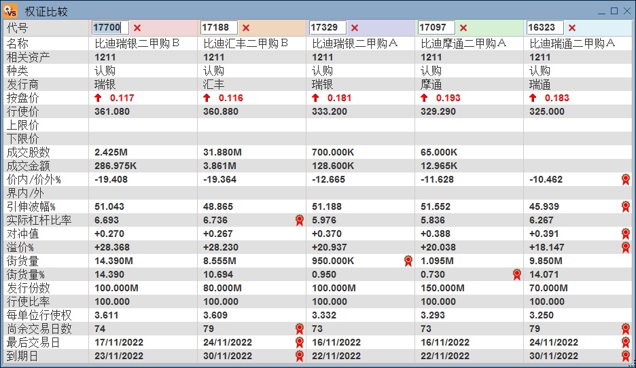Click issuer name 摩通
This screenshot has width=636, height=368.
pos(431,84)
